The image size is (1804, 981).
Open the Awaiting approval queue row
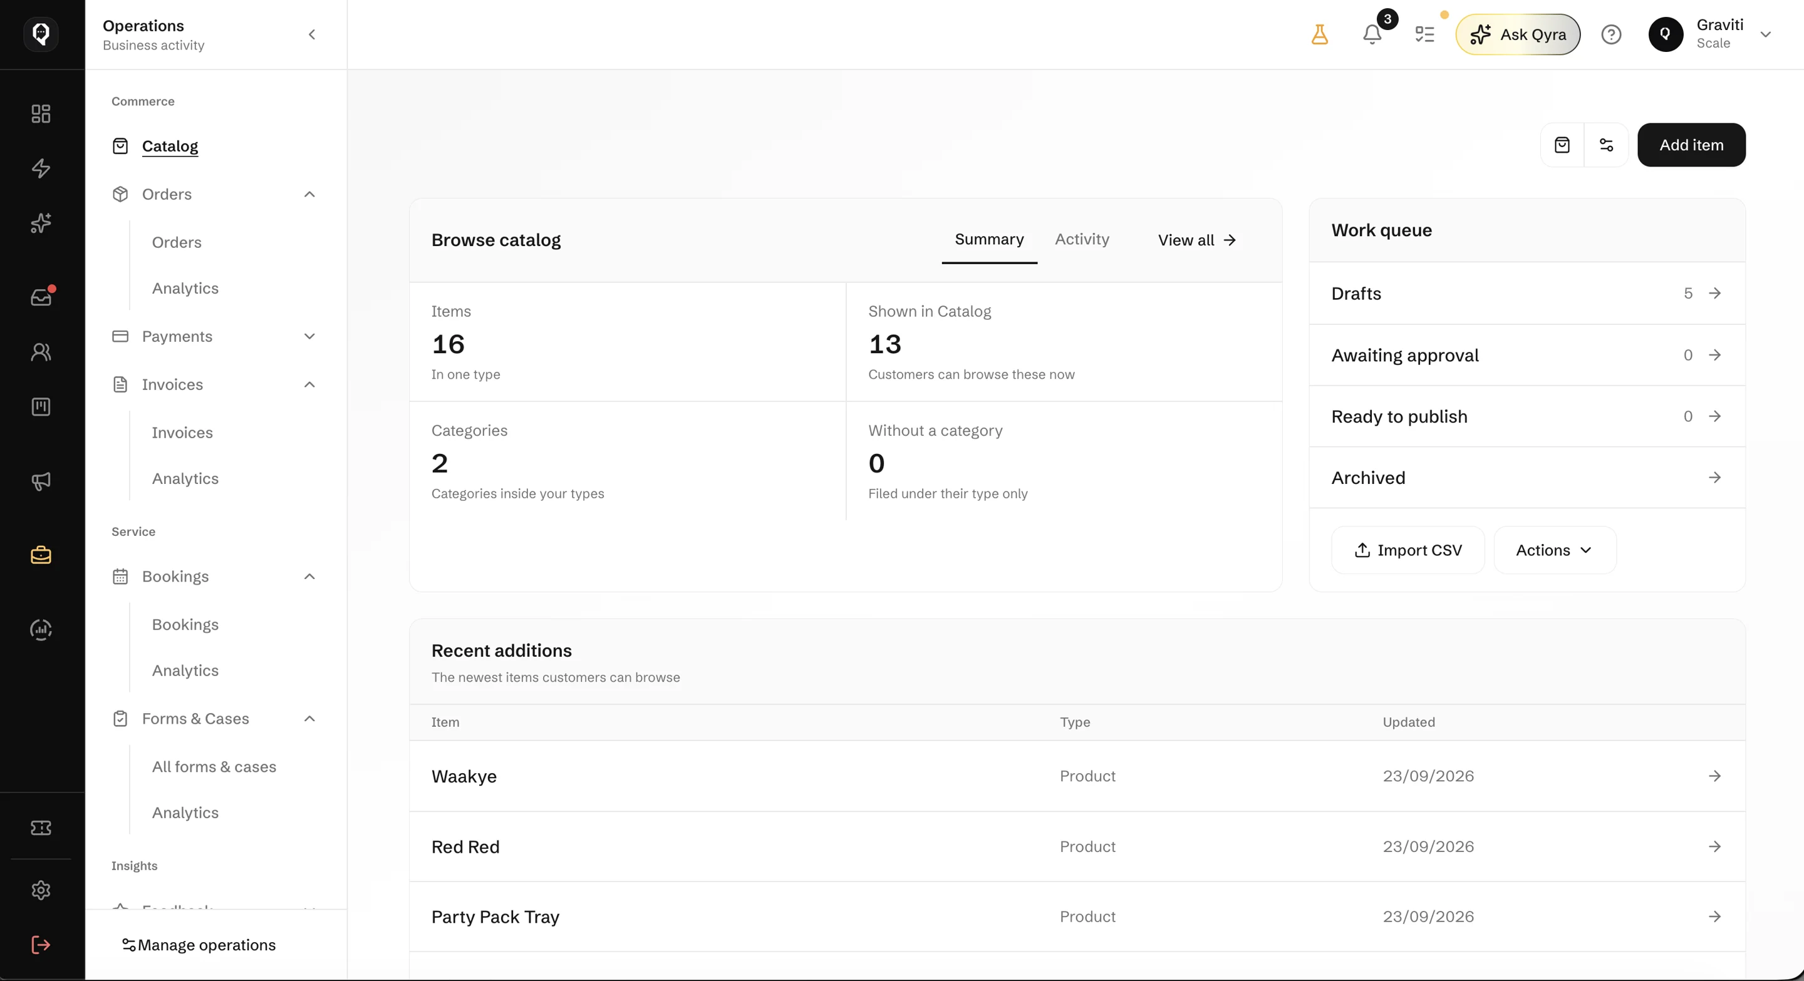[x=1527, y=355]
